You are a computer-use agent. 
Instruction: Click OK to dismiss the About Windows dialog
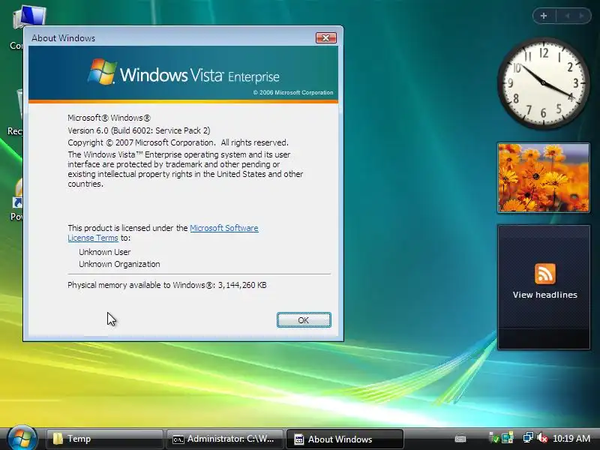tap(304, 320)
